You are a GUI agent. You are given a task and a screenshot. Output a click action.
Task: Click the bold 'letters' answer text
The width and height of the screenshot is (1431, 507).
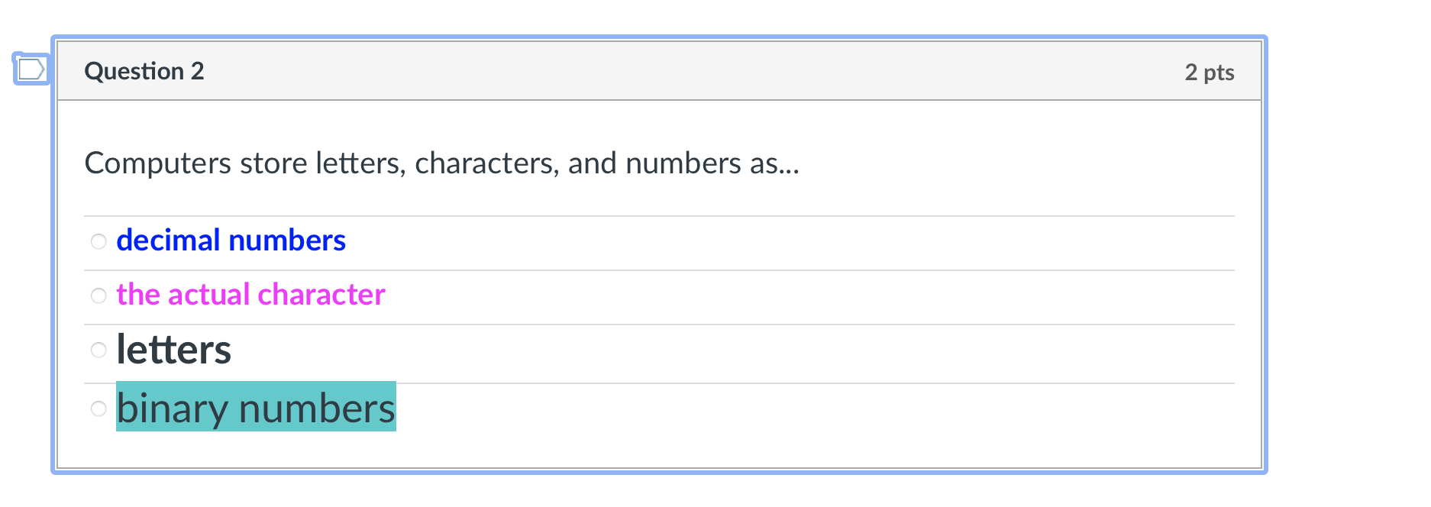pyautogui.click(x=173, y=350)
